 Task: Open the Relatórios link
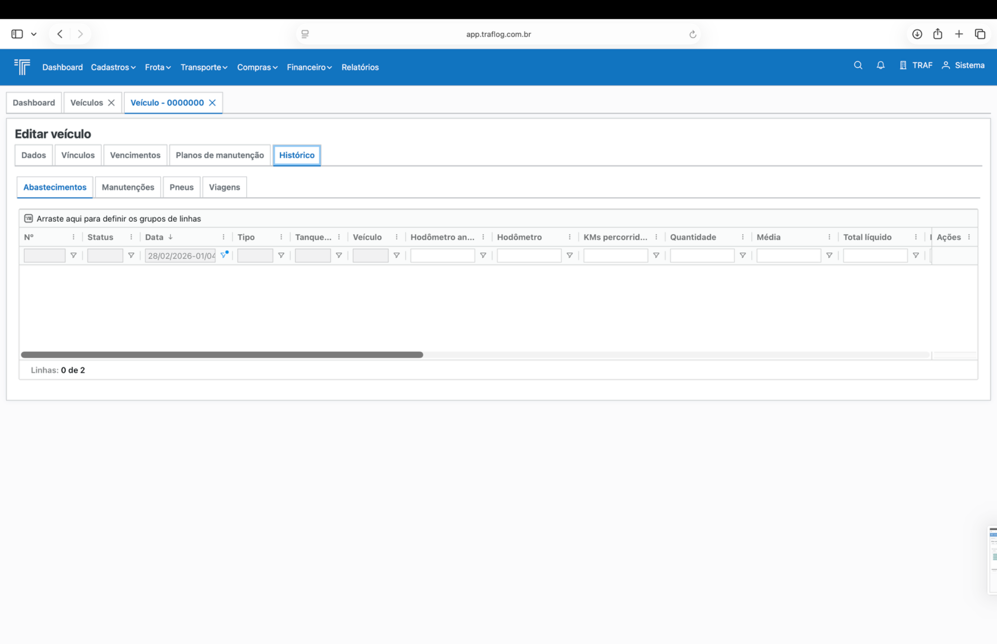tap(360, 67)
